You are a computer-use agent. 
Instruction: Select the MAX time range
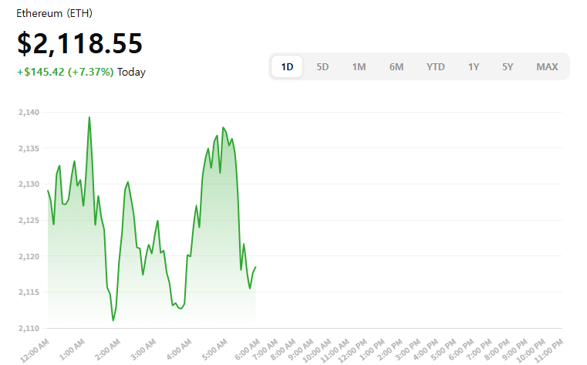(547, 66)
